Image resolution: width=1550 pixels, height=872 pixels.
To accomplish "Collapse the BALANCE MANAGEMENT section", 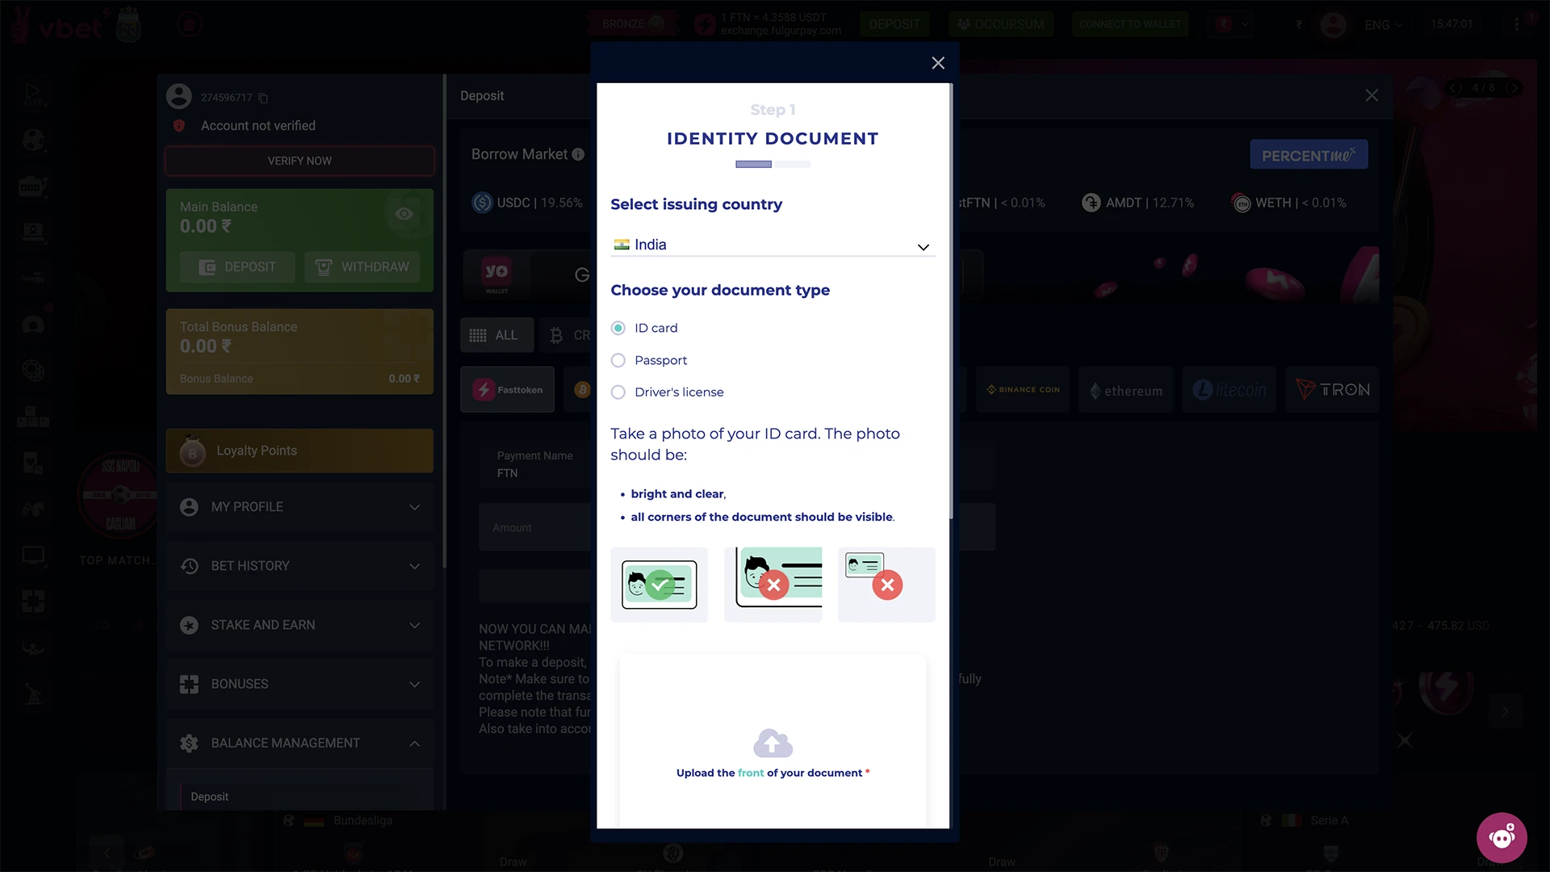I will pos(300,743).
